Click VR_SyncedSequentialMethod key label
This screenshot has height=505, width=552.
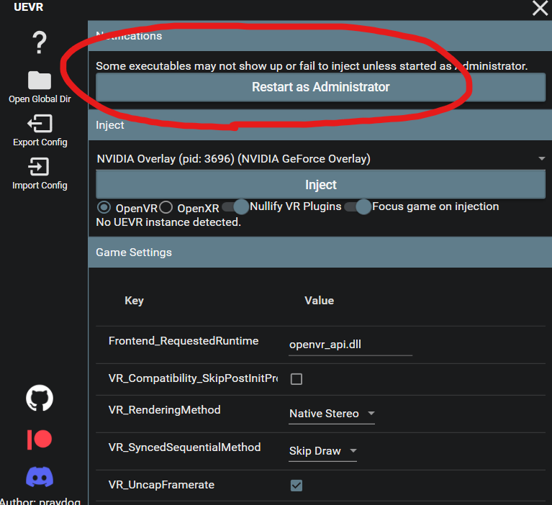184,447
